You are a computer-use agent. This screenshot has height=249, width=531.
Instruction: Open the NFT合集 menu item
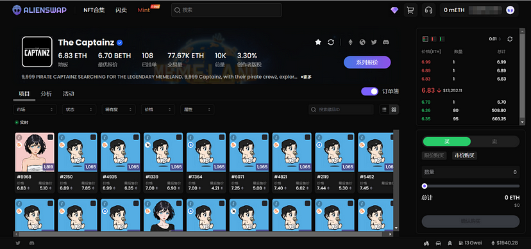[94, 10]
